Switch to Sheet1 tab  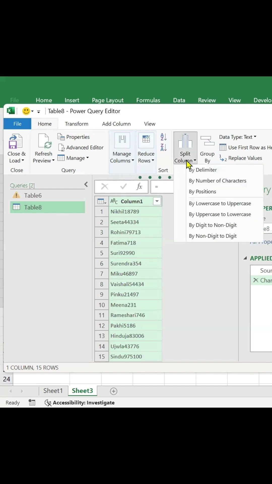tap(53, 391)
